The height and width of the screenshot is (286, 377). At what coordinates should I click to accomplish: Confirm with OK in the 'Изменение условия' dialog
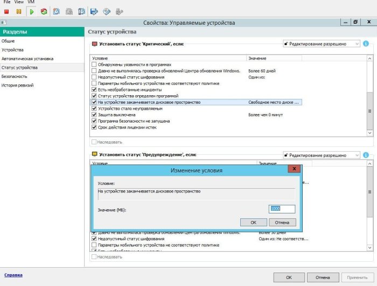[x=254, y=223]
